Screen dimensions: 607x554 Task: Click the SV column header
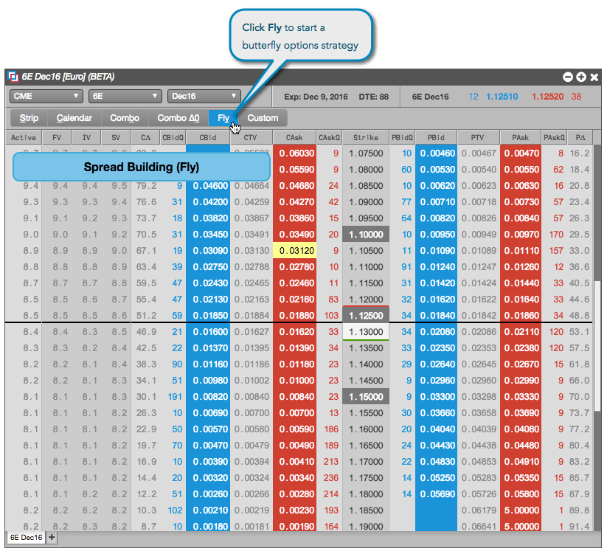116,137
